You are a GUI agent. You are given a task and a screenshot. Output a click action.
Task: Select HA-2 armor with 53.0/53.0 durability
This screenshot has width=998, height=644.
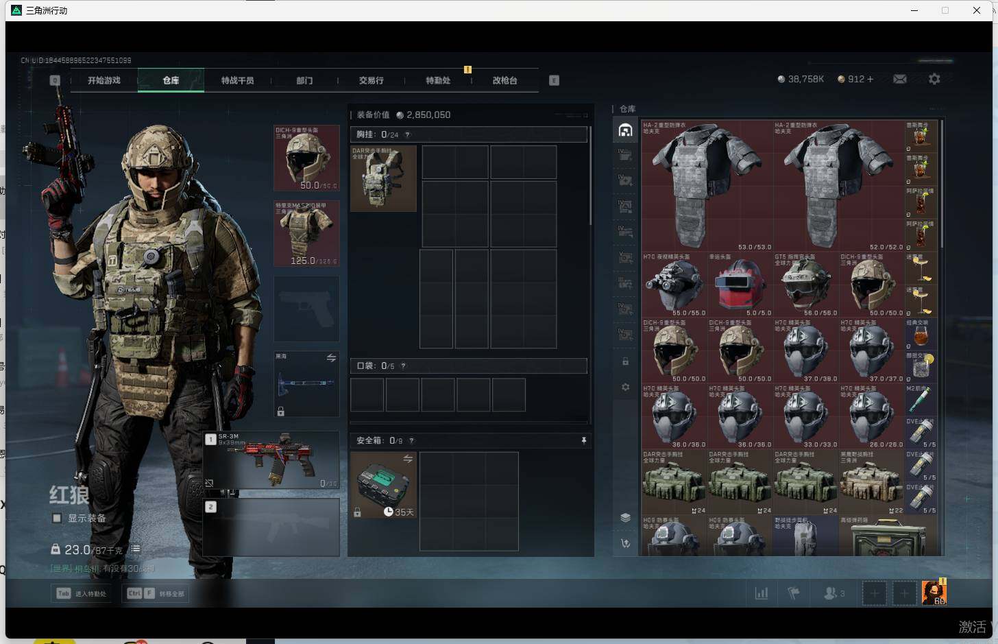(707, 186)
